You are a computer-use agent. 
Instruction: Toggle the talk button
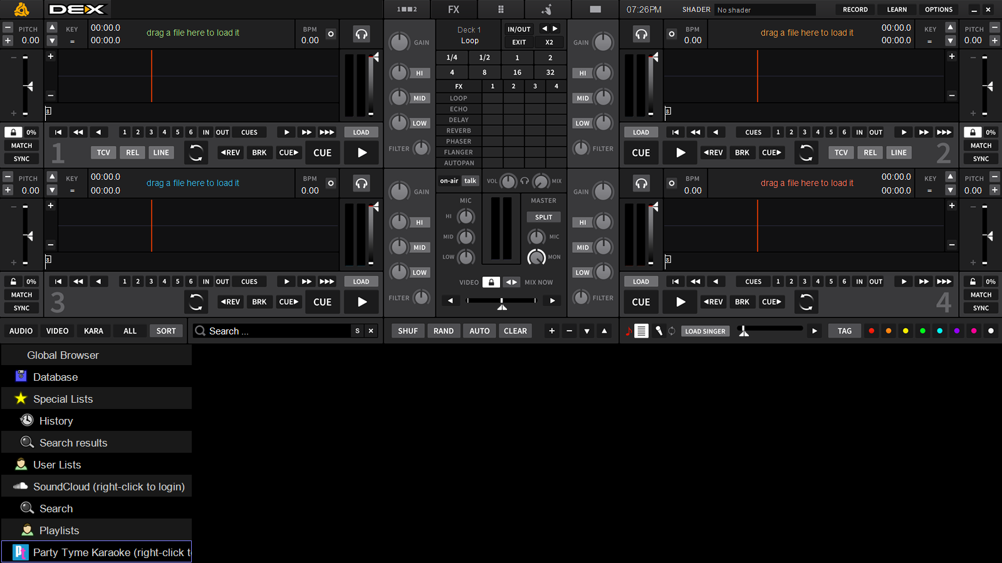click(x=470, y=181)
